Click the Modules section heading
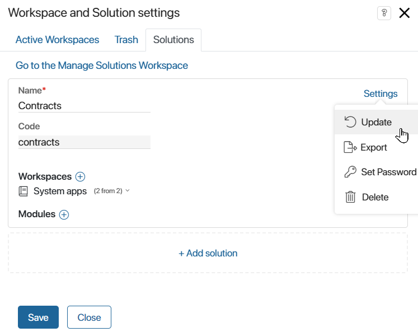This screenshot has width=418, height=332. (37, 214)
